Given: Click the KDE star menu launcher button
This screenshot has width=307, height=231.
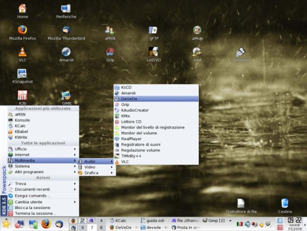Looking at the screenshot, I should (x=6, y=224).
